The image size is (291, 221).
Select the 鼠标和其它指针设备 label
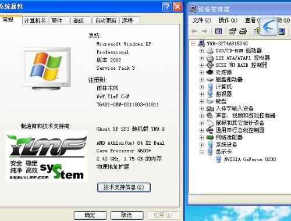tap(240, 123)
